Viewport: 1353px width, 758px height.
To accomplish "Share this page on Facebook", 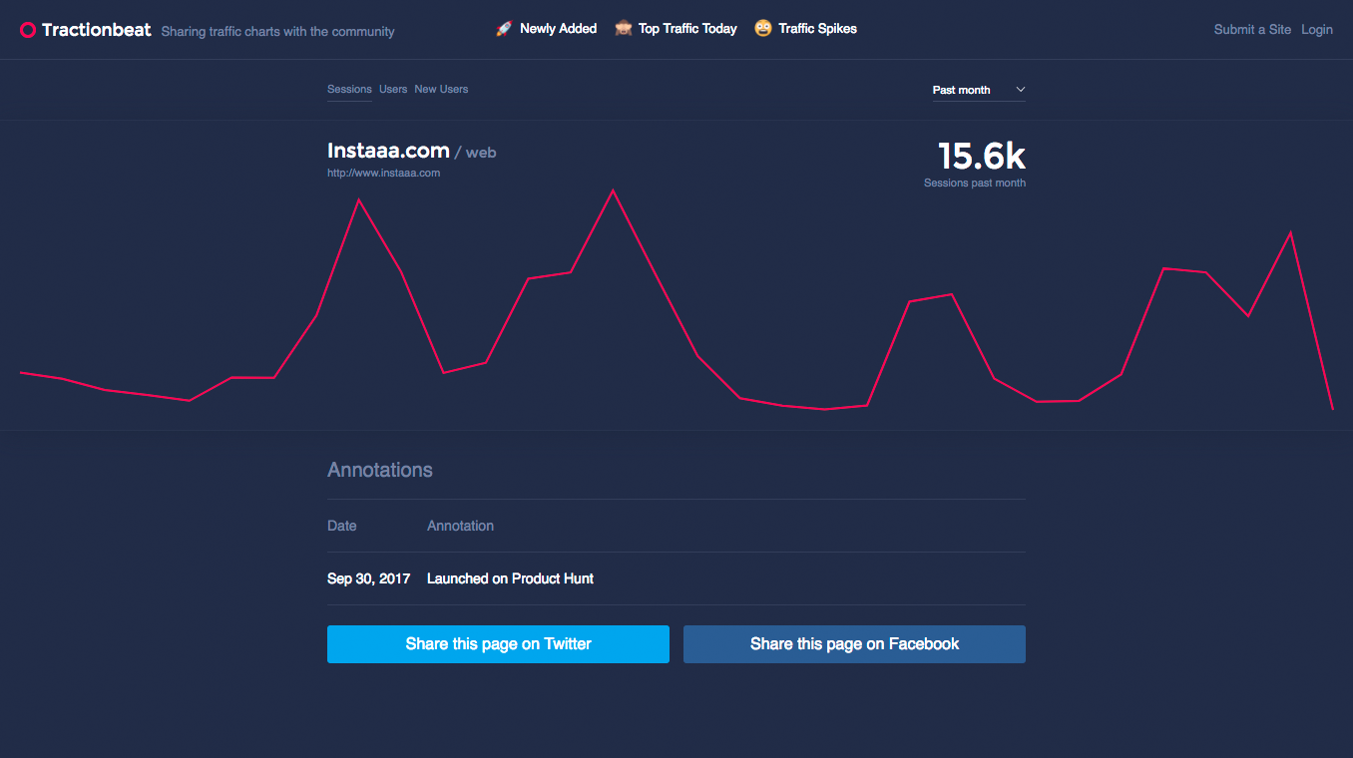I will pos(854,644).
